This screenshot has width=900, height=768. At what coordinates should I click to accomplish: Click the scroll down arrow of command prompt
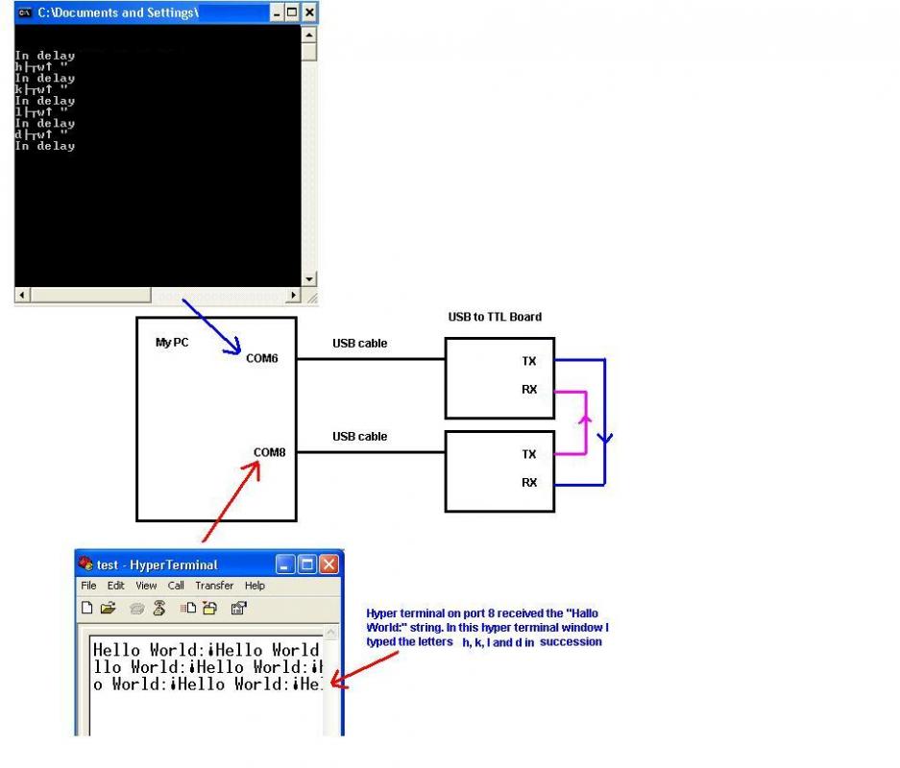[309, 277]
